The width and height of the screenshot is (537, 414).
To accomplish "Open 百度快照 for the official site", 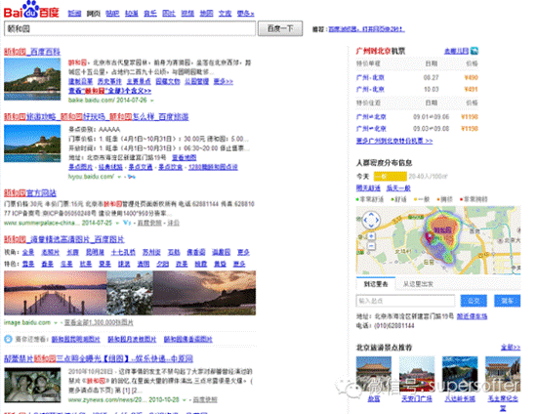I will (149, 223).
